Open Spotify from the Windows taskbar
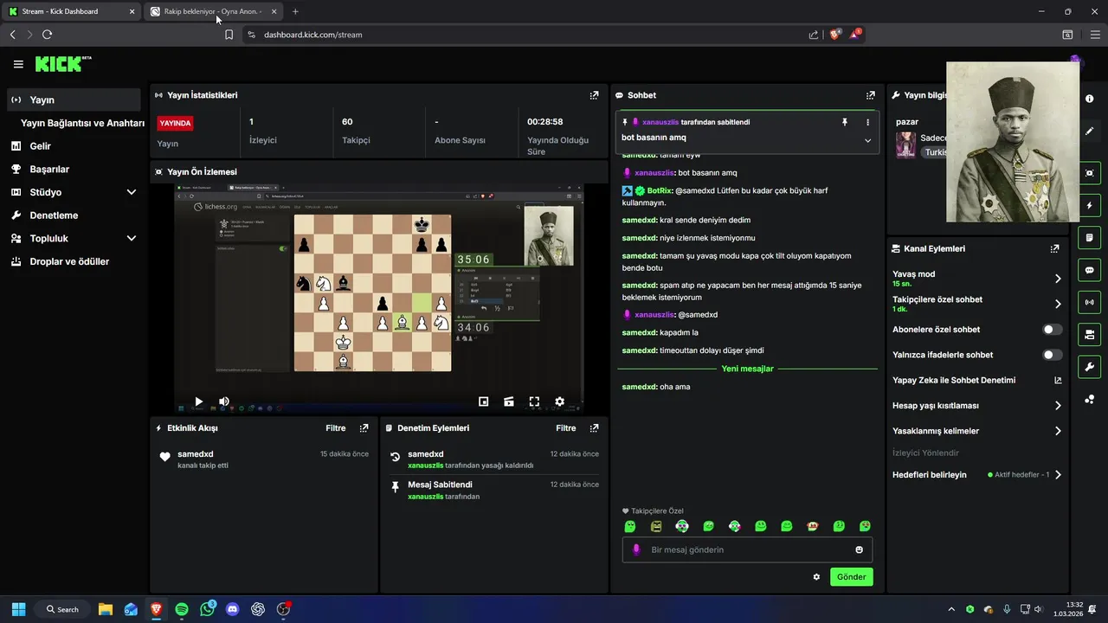1108x623 pixels. pos(182,609)
